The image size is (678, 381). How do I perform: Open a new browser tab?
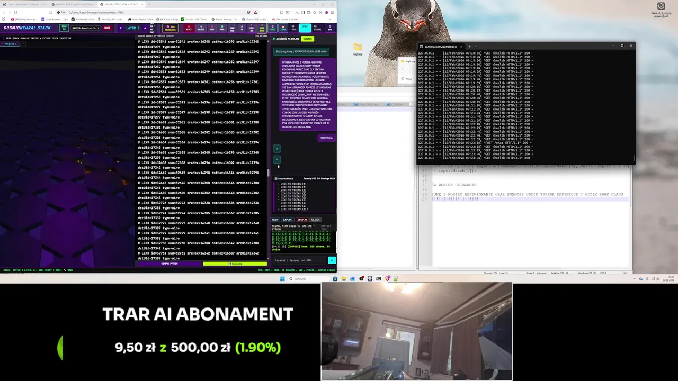click(x=149, y=4)
